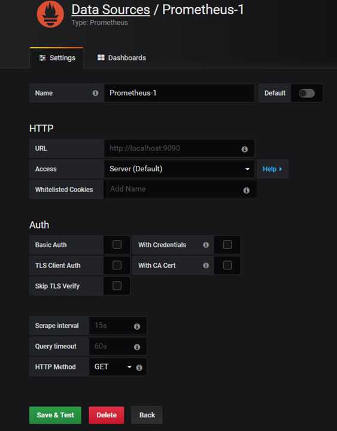
Task: Click the info icon next to With Credentials
Action: coord(206,245)
